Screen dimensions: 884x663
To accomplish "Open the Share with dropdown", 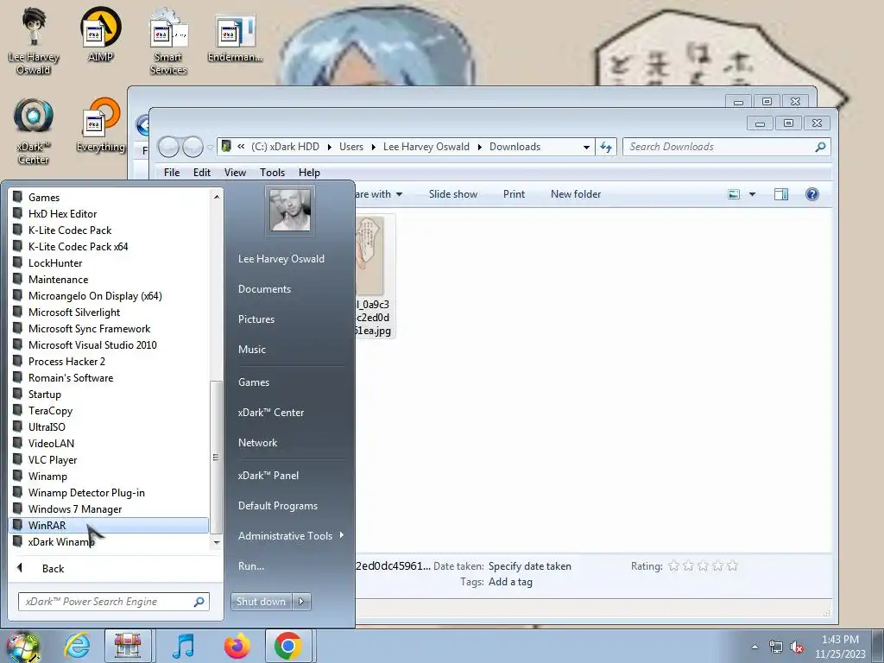I will pyautogui.click(x=379, y=194).
